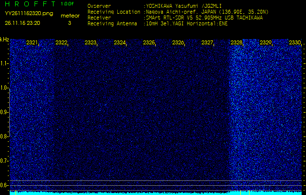Screen dimensions: 306x195
Task: Click the 2325 time marker
Action: pyautogui.click(x=149, y=42)
